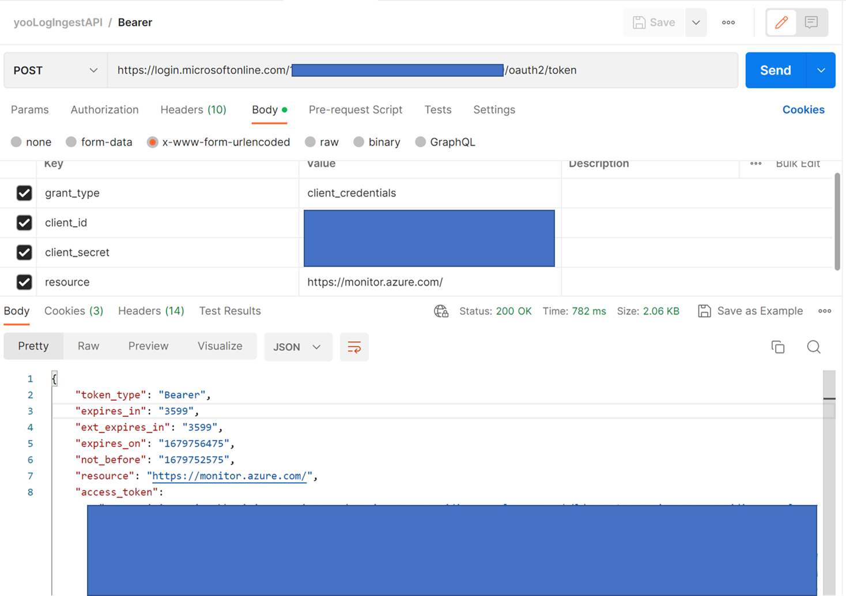Expand the Send button dropdown arrow
The height and width of the screenshot is (596, 846).
[821, 70]
